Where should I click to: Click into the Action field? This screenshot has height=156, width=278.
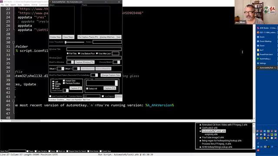[107, 42]
